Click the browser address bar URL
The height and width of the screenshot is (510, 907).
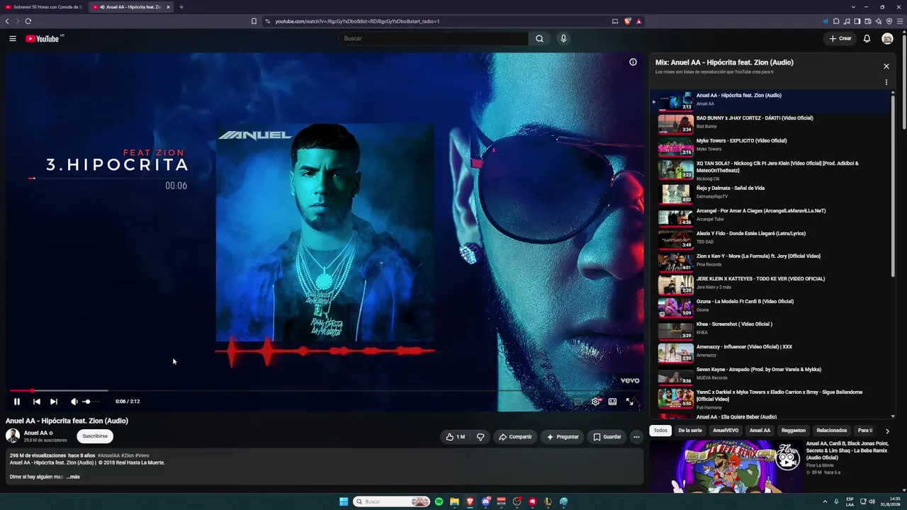click(357, 21)
